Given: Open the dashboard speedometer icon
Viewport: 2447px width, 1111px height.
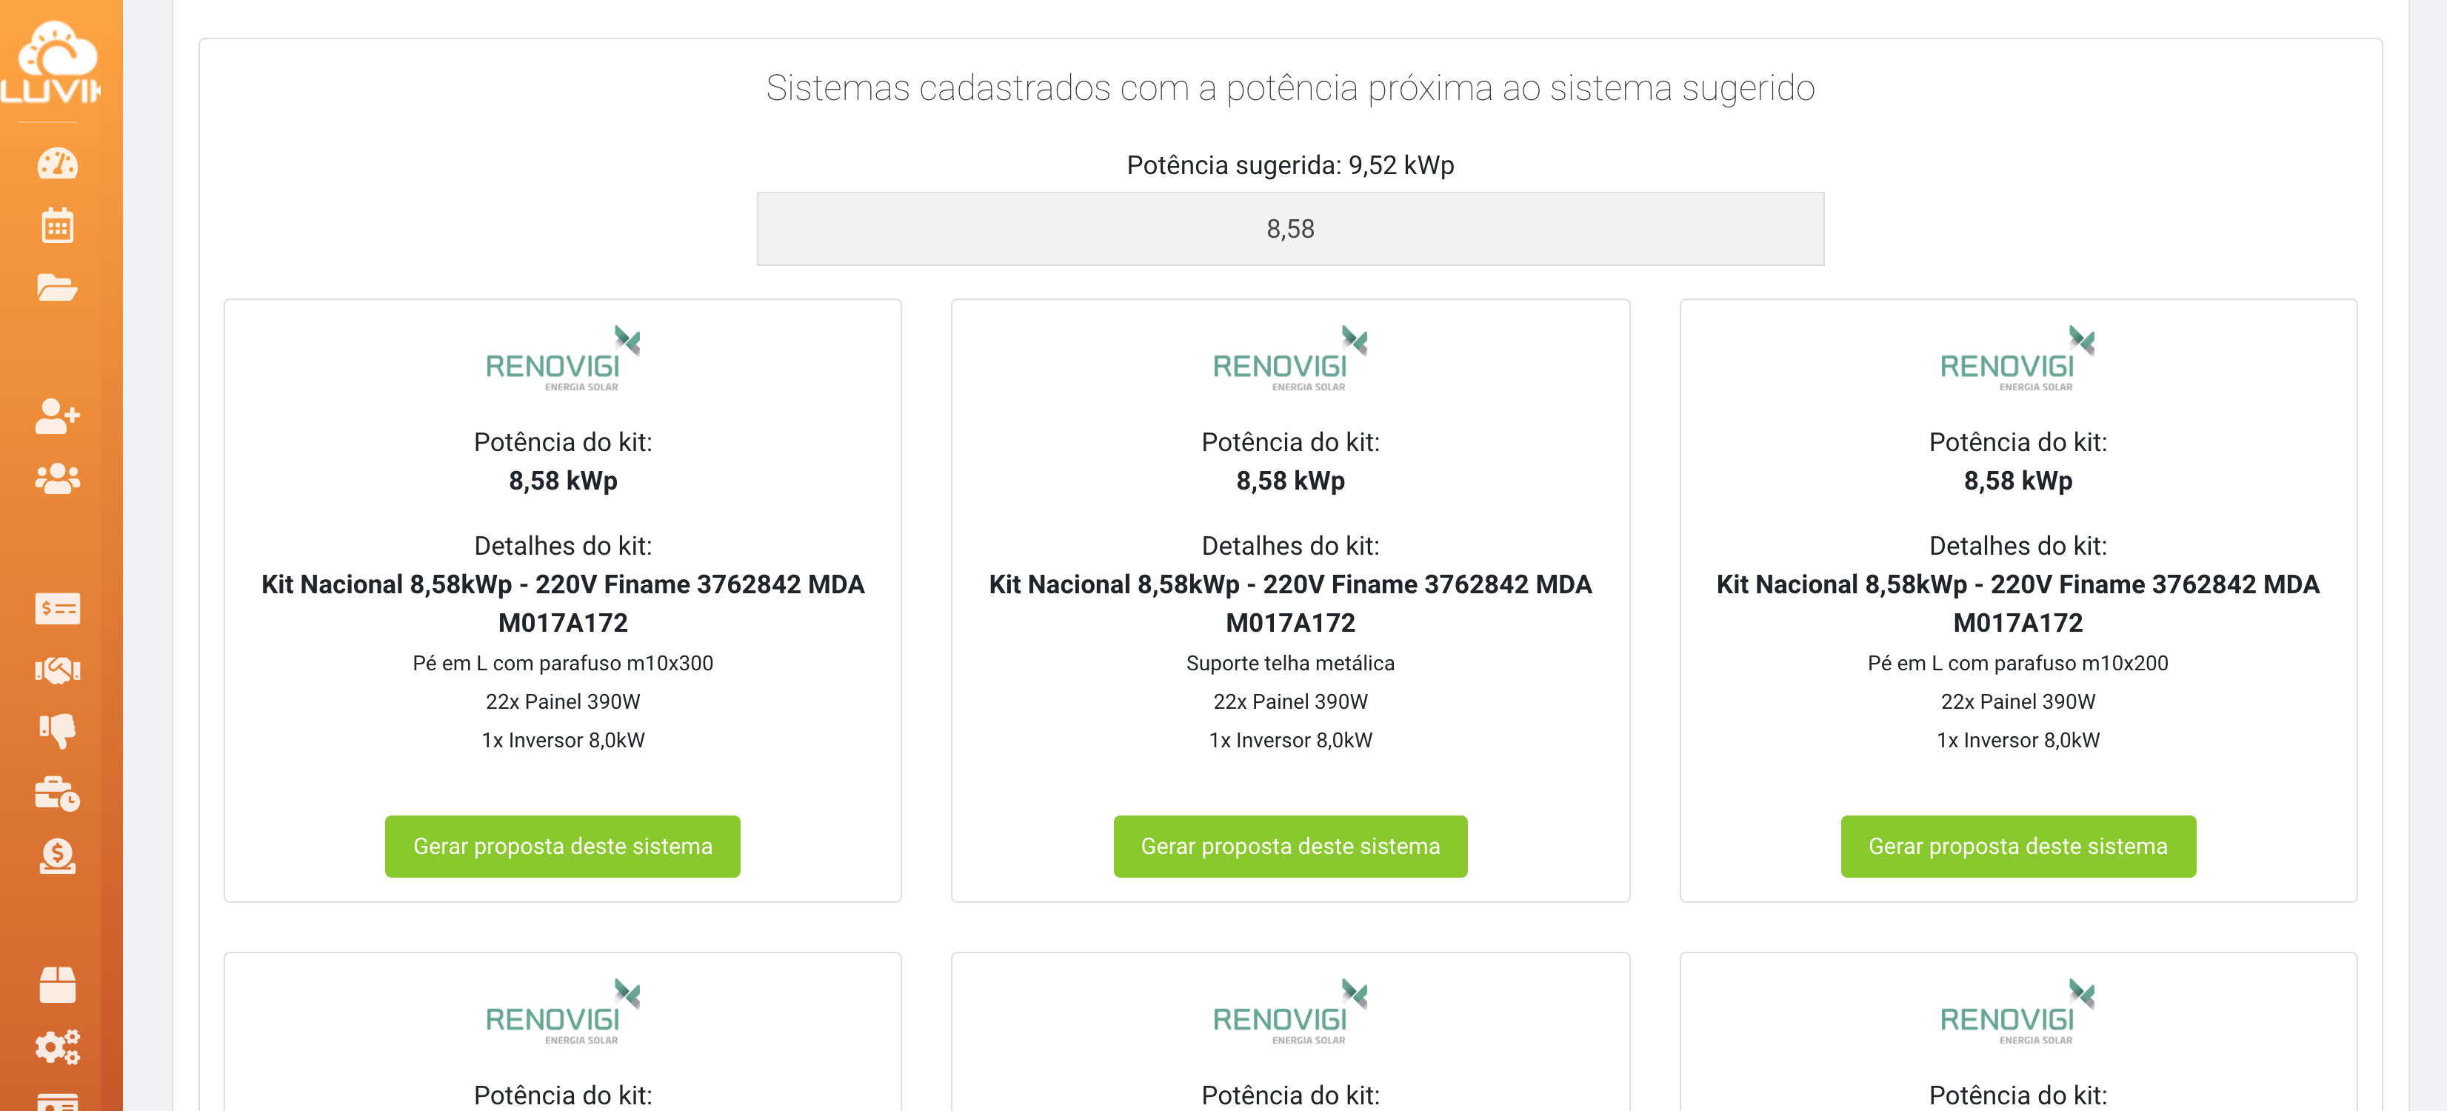Looking at the screenshot, I should (57, 164).
